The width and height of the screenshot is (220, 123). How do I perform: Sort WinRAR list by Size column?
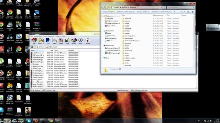[49, 50]
